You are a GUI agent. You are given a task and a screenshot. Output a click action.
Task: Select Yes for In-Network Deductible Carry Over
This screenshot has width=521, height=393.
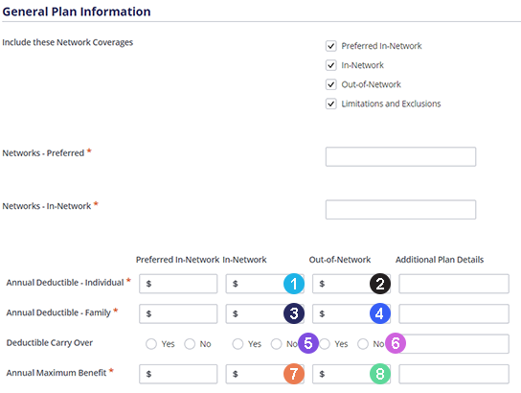tap(238, 344)
